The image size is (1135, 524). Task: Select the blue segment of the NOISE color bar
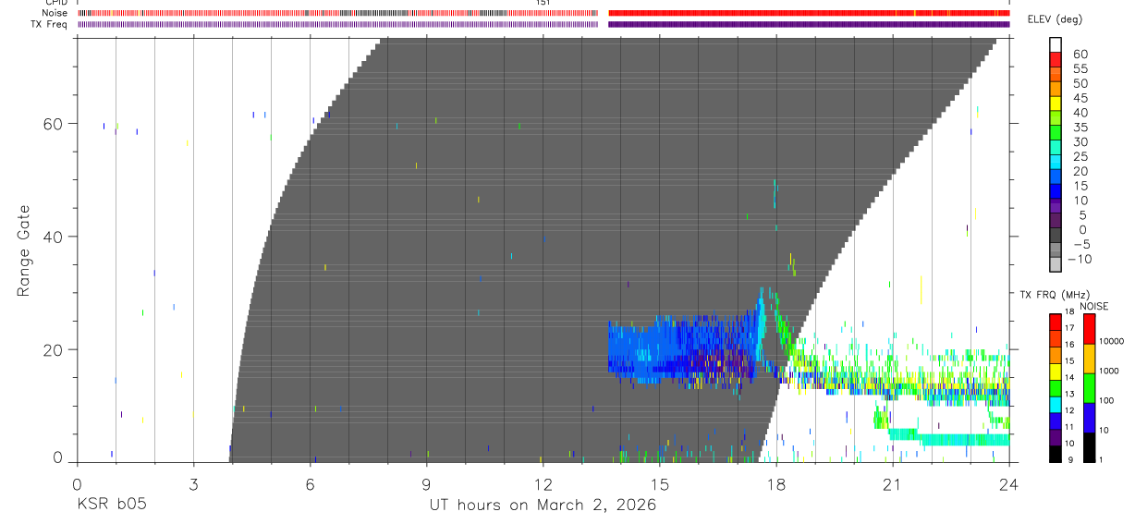point(1088,418)
